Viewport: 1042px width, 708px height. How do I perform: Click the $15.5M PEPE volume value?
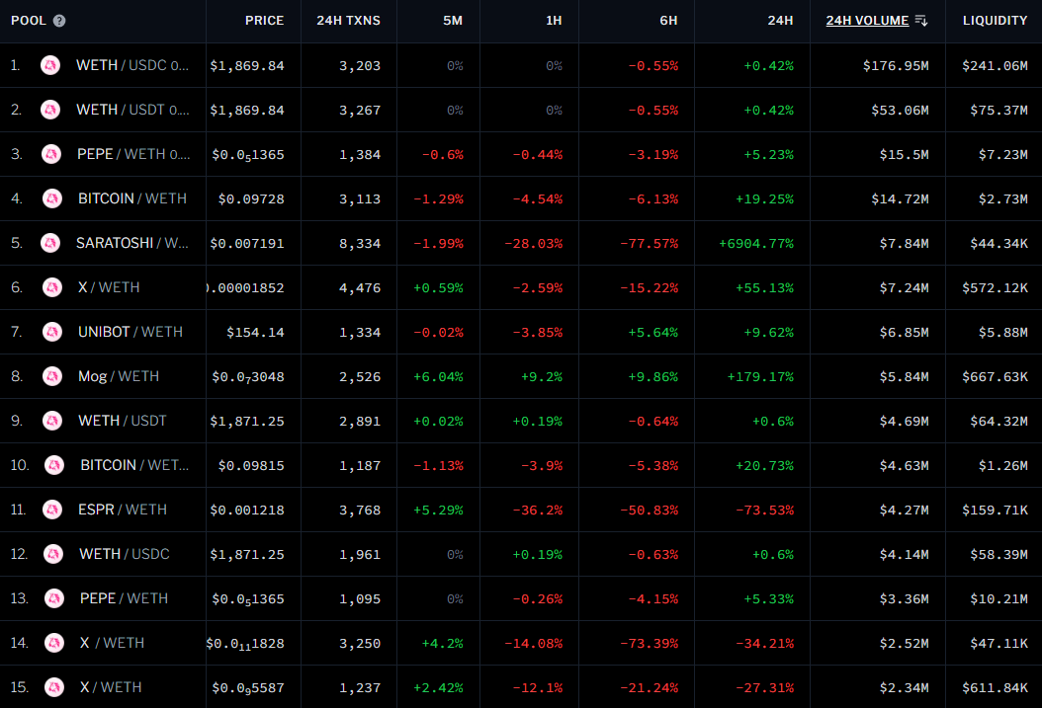tap(904, 155)
